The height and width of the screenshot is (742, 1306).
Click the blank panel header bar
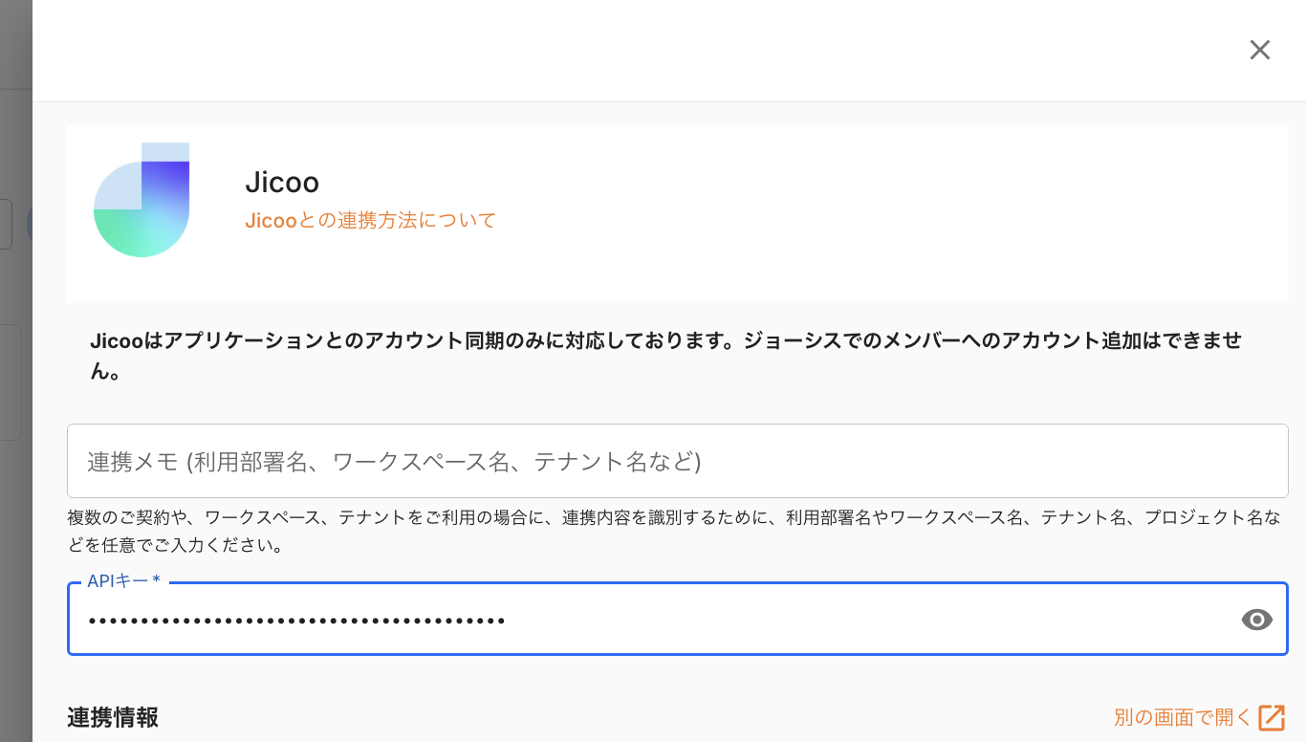tap(631, 50)
